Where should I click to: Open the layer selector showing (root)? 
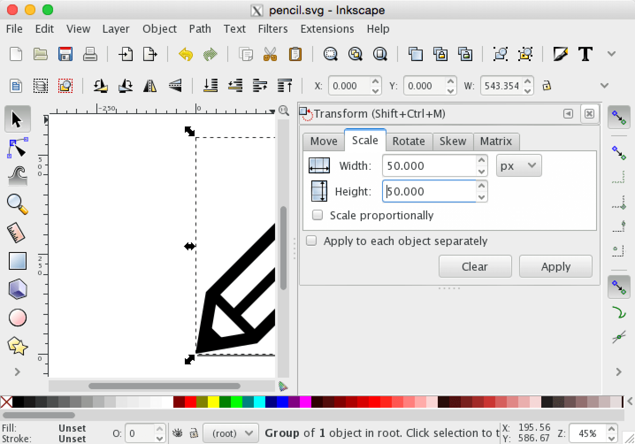click(230, 433)
